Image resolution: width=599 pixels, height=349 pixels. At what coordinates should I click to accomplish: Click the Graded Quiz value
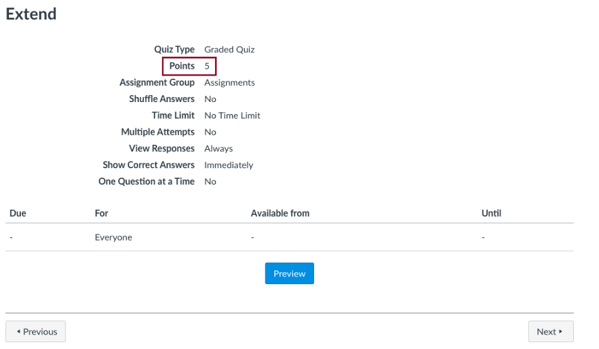pos(230,49)
